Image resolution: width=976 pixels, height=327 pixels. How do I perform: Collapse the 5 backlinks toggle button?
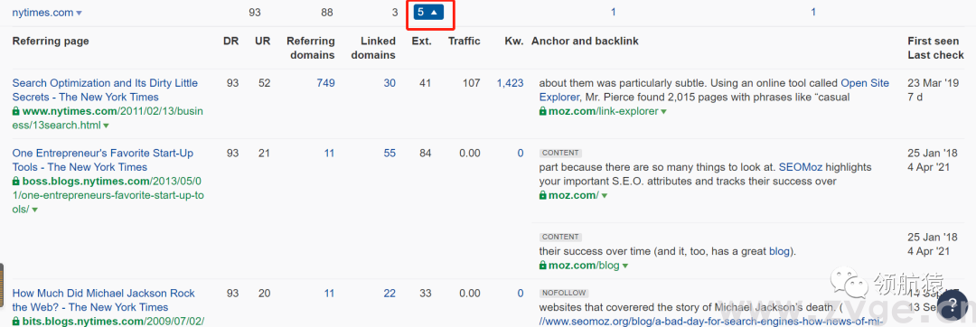pyautogui.click(x=427, y=12)
